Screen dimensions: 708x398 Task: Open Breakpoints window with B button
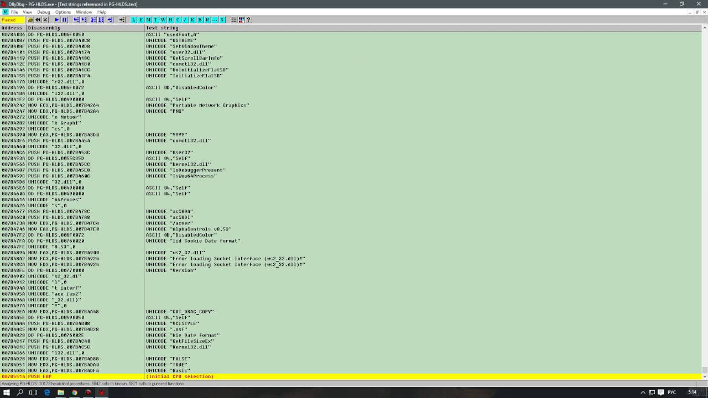tap(200, 19)
